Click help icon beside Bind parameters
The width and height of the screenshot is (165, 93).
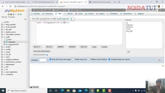pyautogui.click(x=47, y=55)
